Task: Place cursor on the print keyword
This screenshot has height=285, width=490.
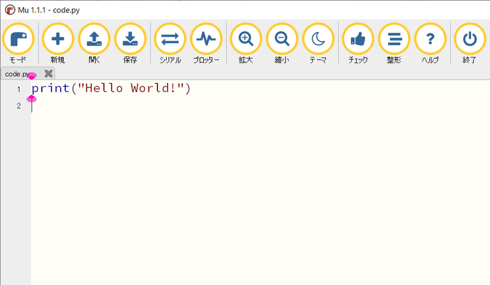Action: [x=50, y=88]
